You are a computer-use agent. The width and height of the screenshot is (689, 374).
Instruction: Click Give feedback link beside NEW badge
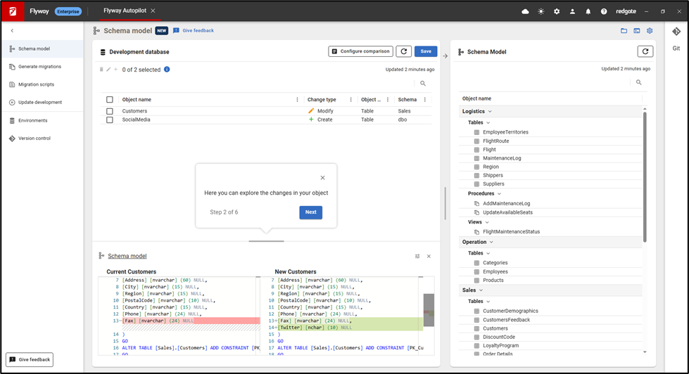click(x=194, y=31)
